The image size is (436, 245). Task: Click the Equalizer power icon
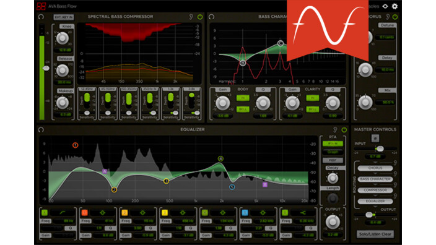tap(344, 130)
